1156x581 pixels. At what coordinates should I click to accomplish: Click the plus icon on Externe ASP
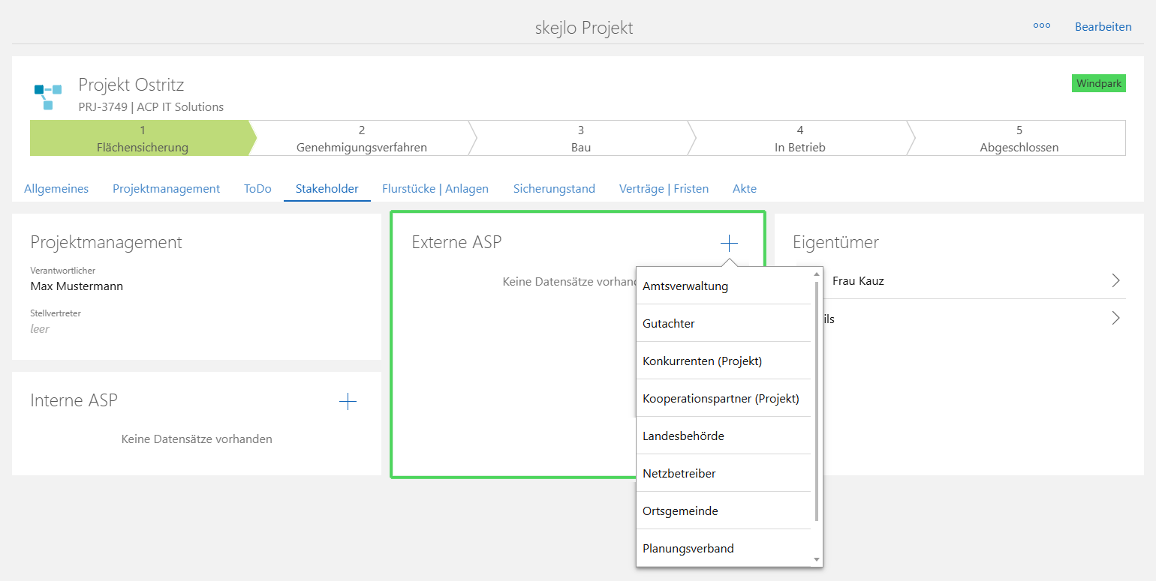[728, 242]
